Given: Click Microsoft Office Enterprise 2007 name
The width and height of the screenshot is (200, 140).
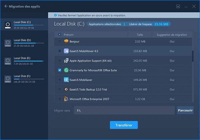Looking at the screenshot, I should [89, 99].
